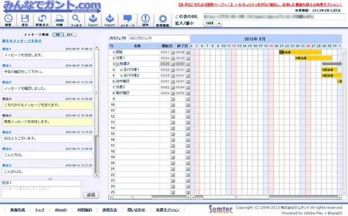Viewport: 348px width, 216px height.
Task: Click the gray summary bar for 作業2
Action: coord(332,64)
